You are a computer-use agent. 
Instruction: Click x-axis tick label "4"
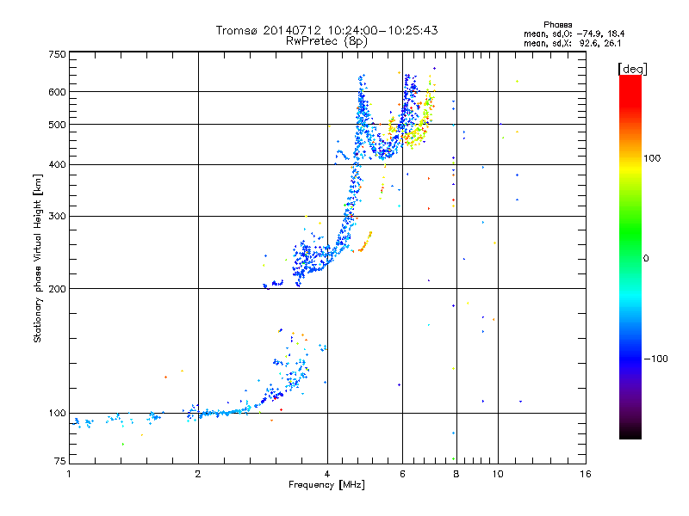pyautogui.click(x=327, y=474)
